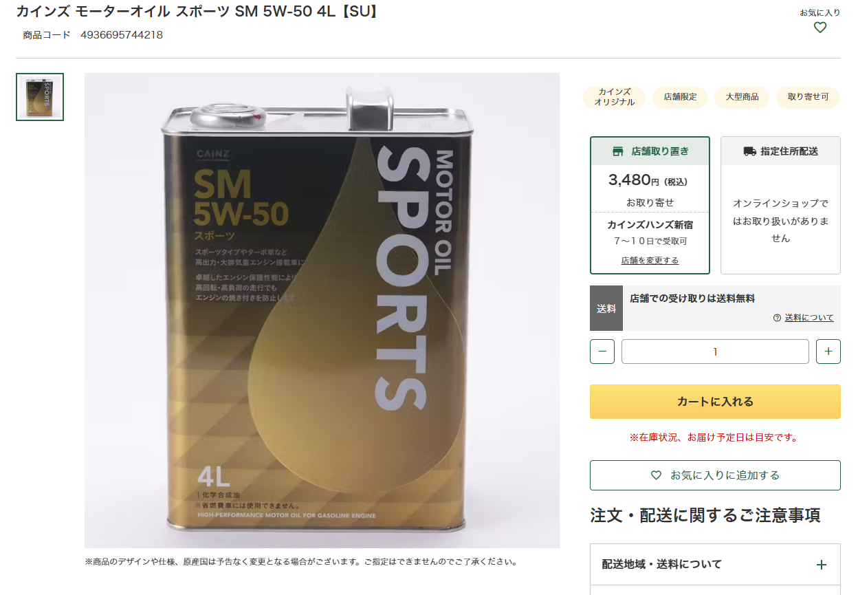Click the 取り寄せ可 tag
858x595 pixels.
(808, 97)
